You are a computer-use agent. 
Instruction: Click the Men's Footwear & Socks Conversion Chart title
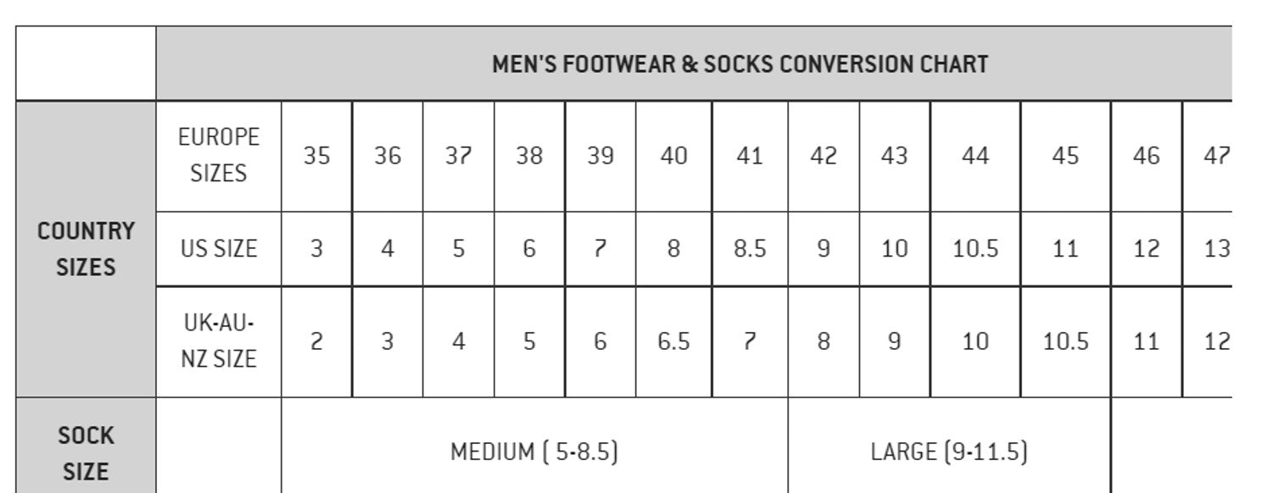click(740, 64)
